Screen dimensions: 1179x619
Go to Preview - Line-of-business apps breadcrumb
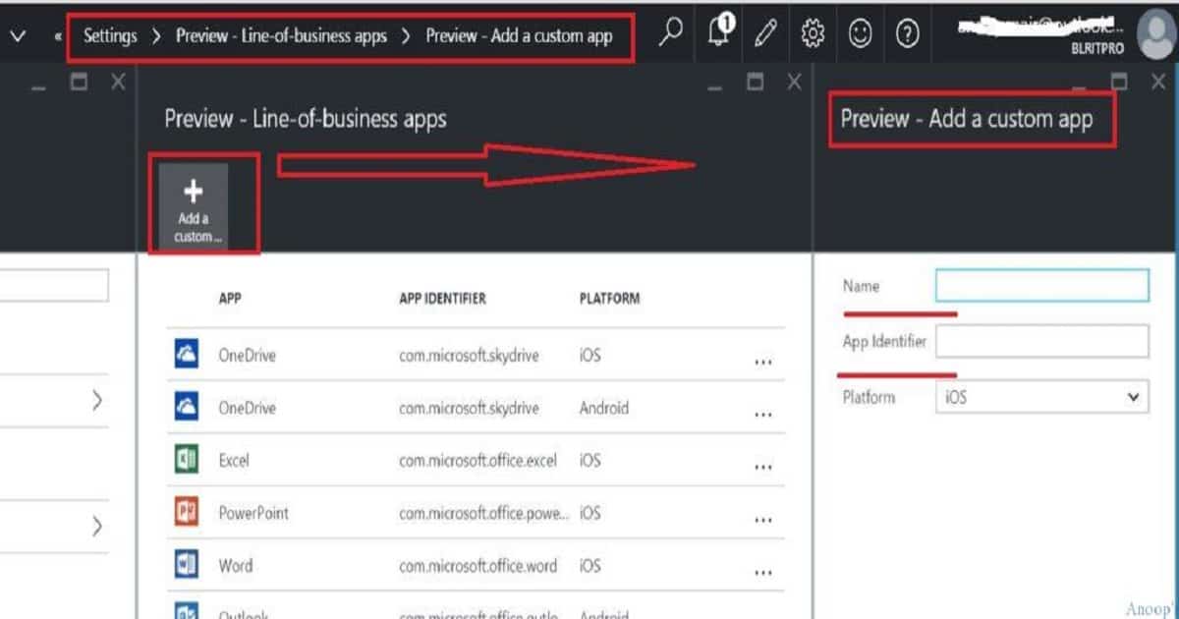pos(281,36)
